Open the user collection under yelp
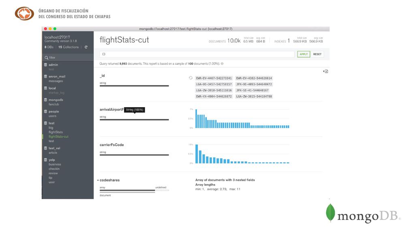The image size is (415, 233). pyautogui.click(x=51, y=182)
